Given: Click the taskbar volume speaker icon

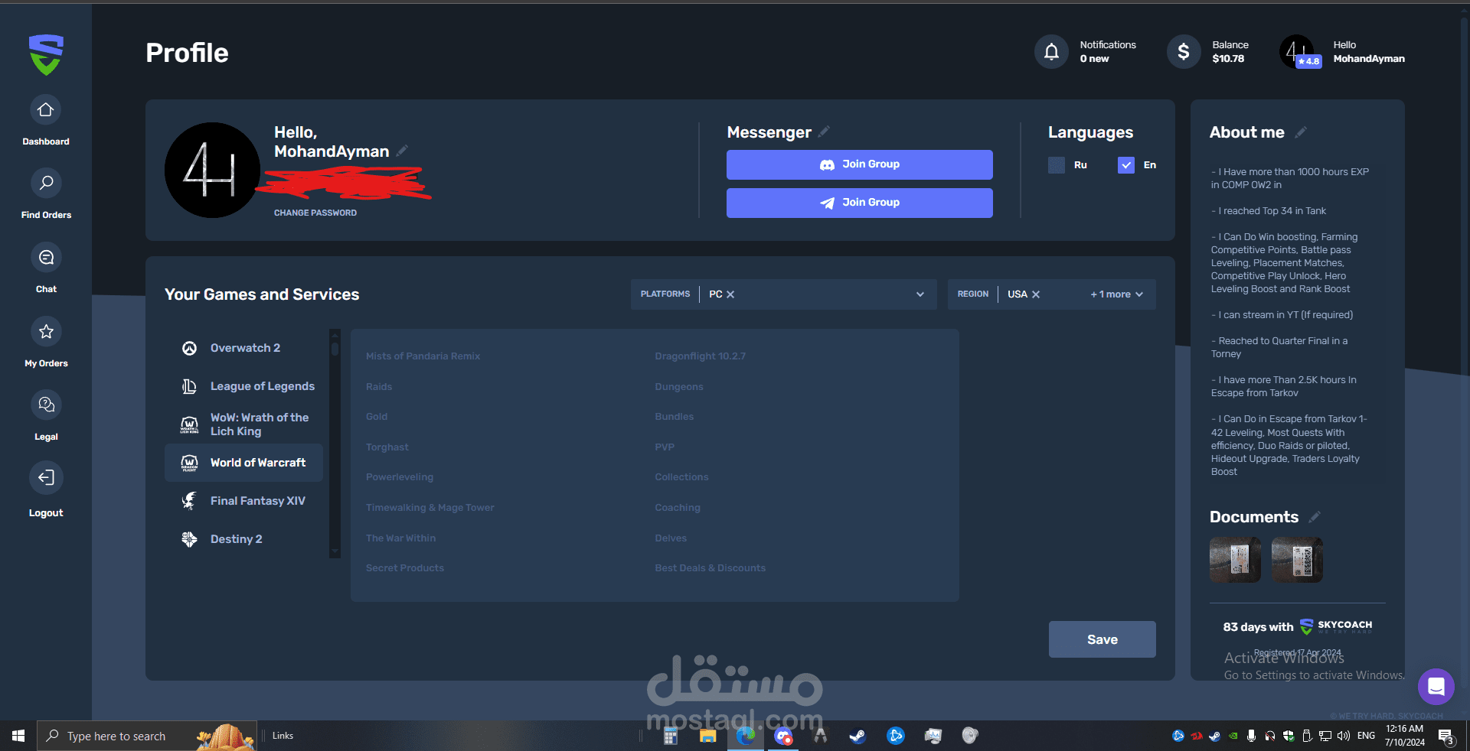Looking at the screenshot, I should pos(1344,736).
